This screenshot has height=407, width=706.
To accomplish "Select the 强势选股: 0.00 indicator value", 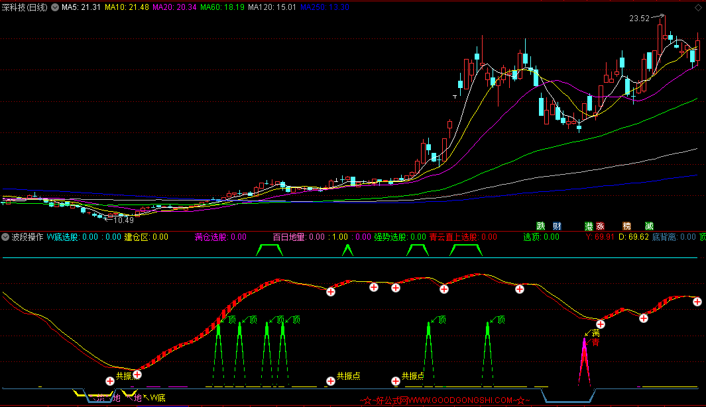I will pos(400,237).
